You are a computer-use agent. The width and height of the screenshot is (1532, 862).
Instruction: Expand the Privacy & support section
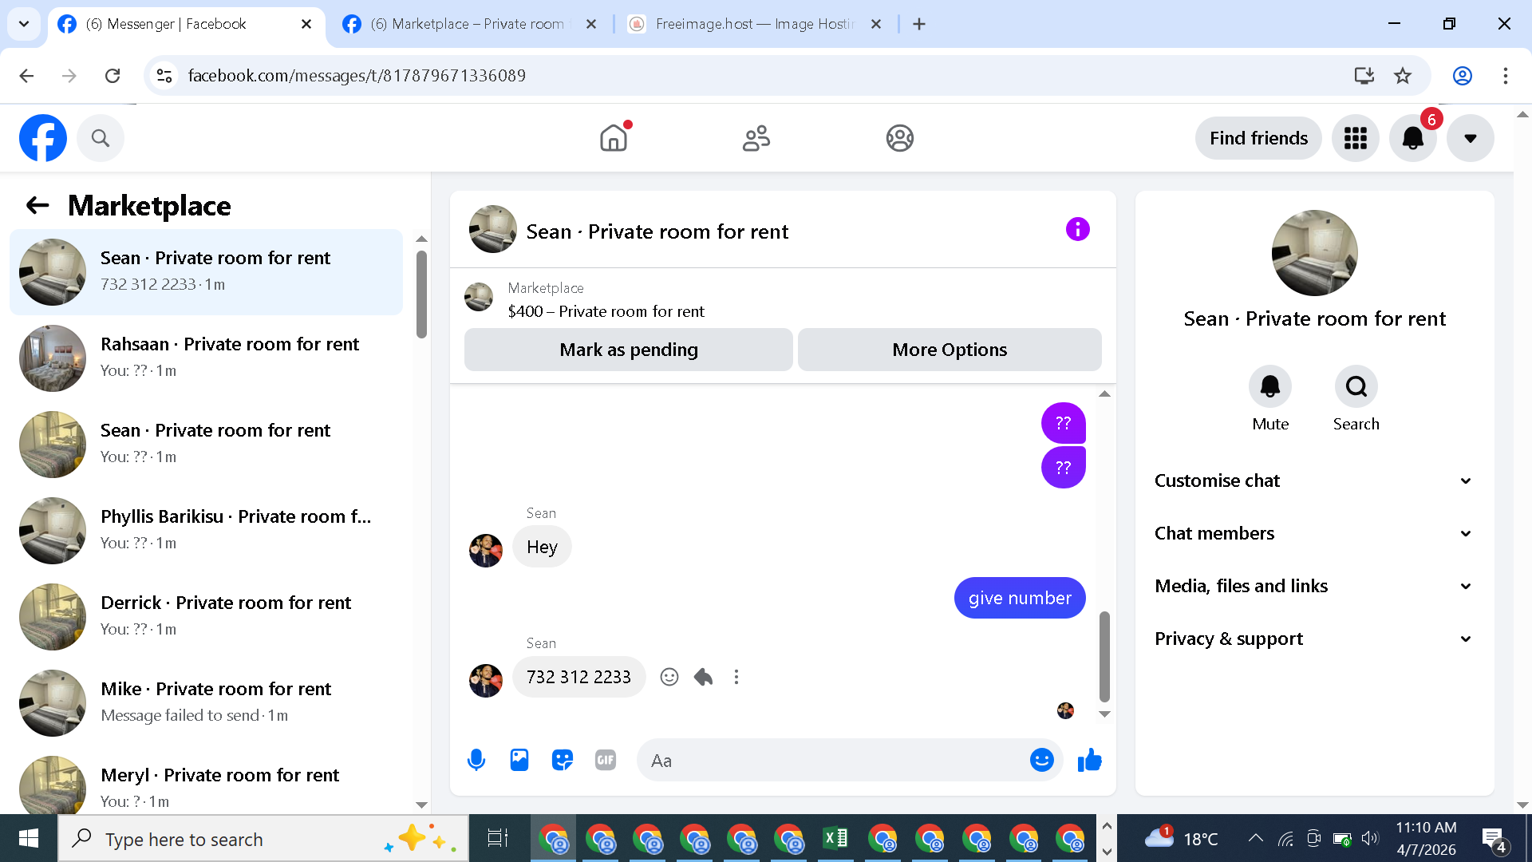pyautogui.click(x=1313, y=639)
